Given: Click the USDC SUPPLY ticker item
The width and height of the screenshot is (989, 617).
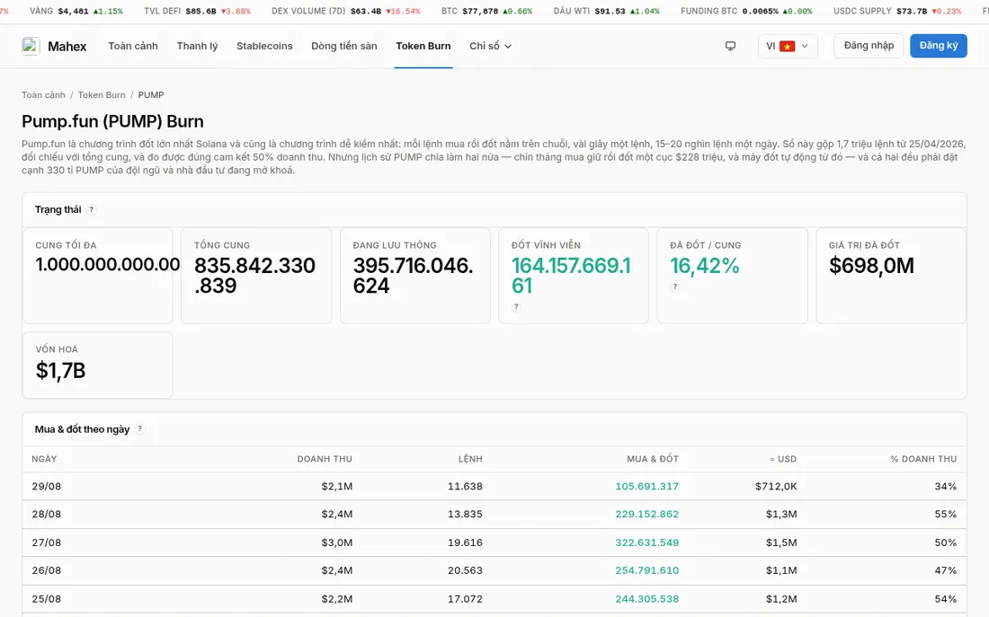Looking at the screenshot, I should click(x=897, y=12).
